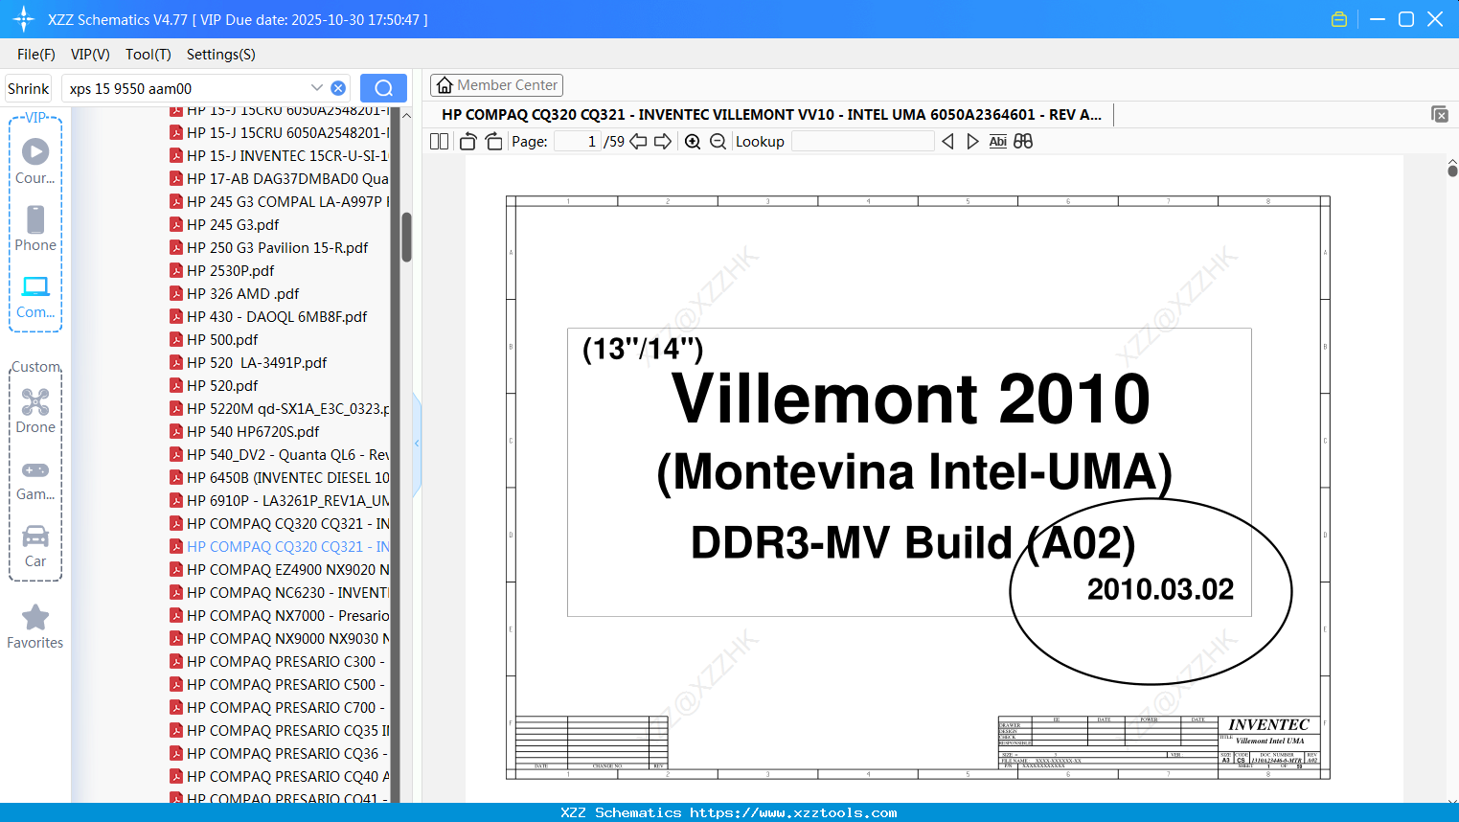
Task: Find previous lookup result triangle
Action: click(947, 142)
